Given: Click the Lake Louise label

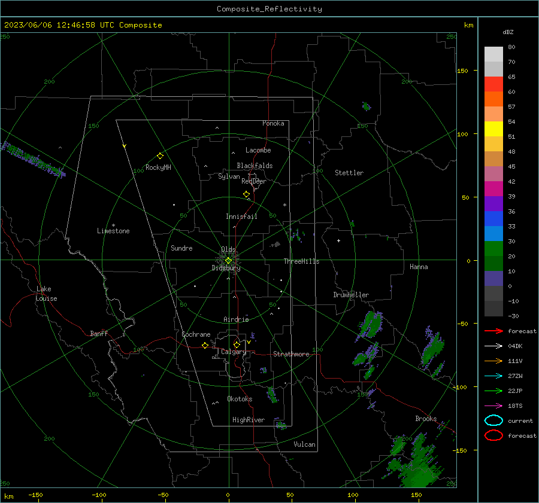Looking at the screenshot, I should [46, 294].
